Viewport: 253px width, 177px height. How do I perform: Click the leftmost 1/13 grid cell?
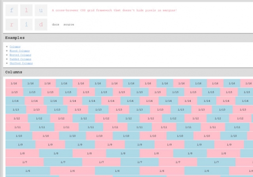point(16,110)
